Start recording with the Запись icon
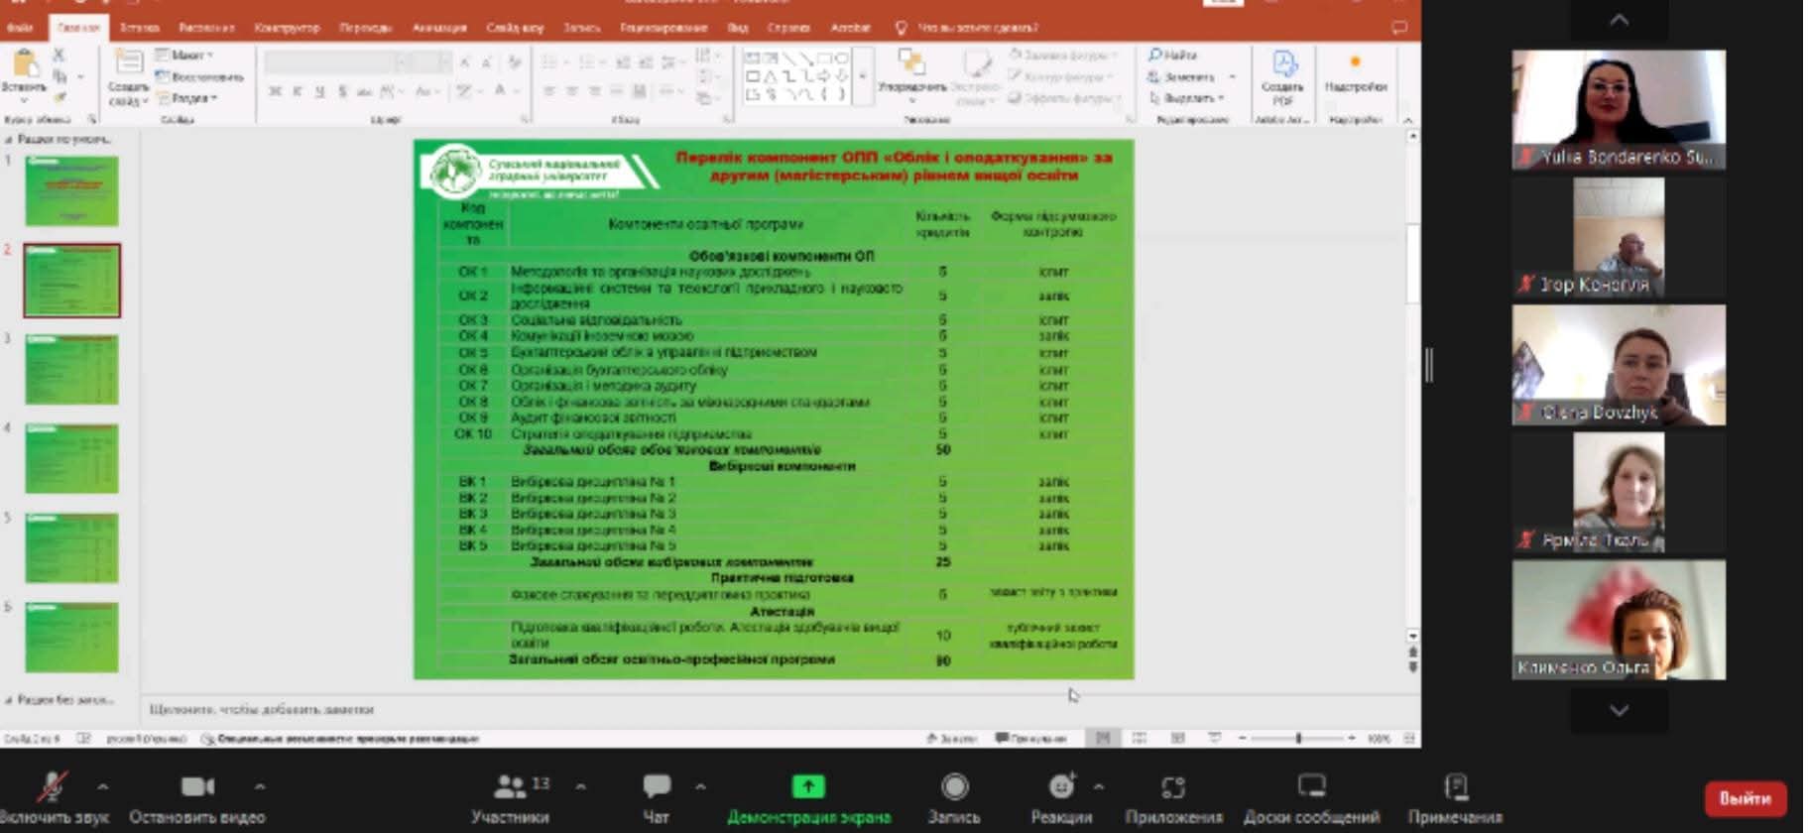This screenshot has height=833, width=1808. [954, 787]
